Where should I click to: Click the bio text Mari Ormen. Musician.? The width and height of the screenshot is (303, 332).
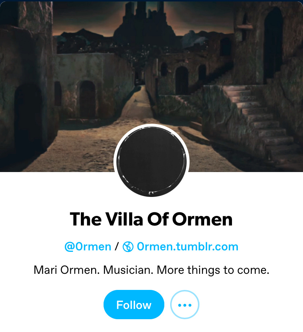(x=93, y=270)
